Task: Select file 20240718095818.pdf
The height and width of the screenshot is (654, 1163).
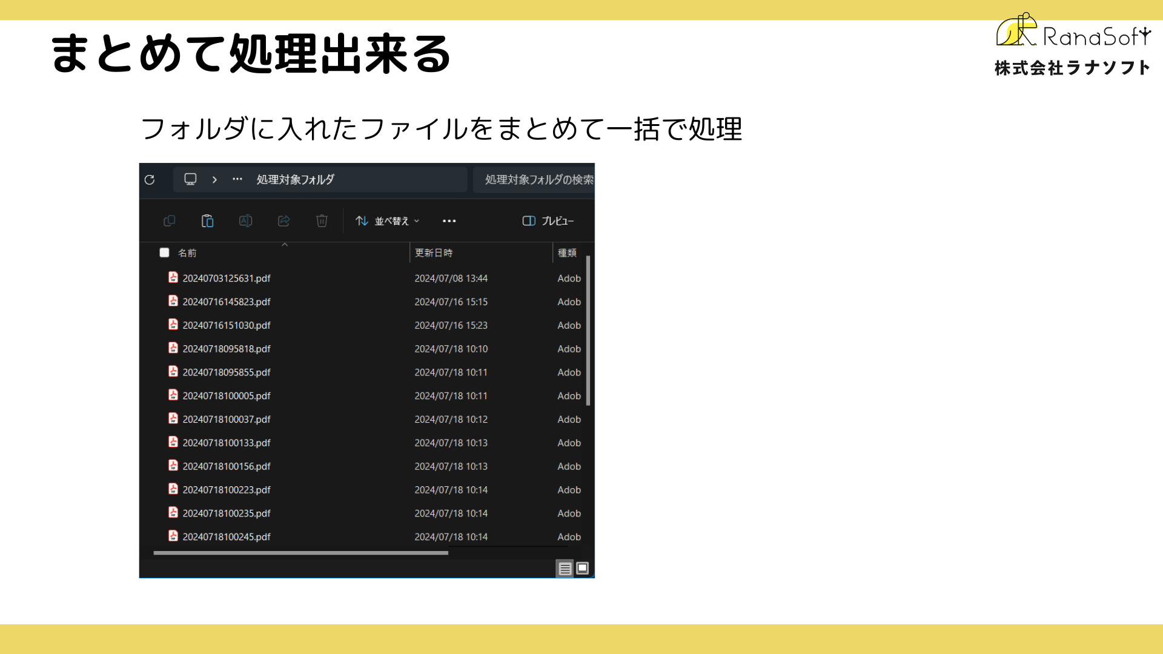Action: 227,349
